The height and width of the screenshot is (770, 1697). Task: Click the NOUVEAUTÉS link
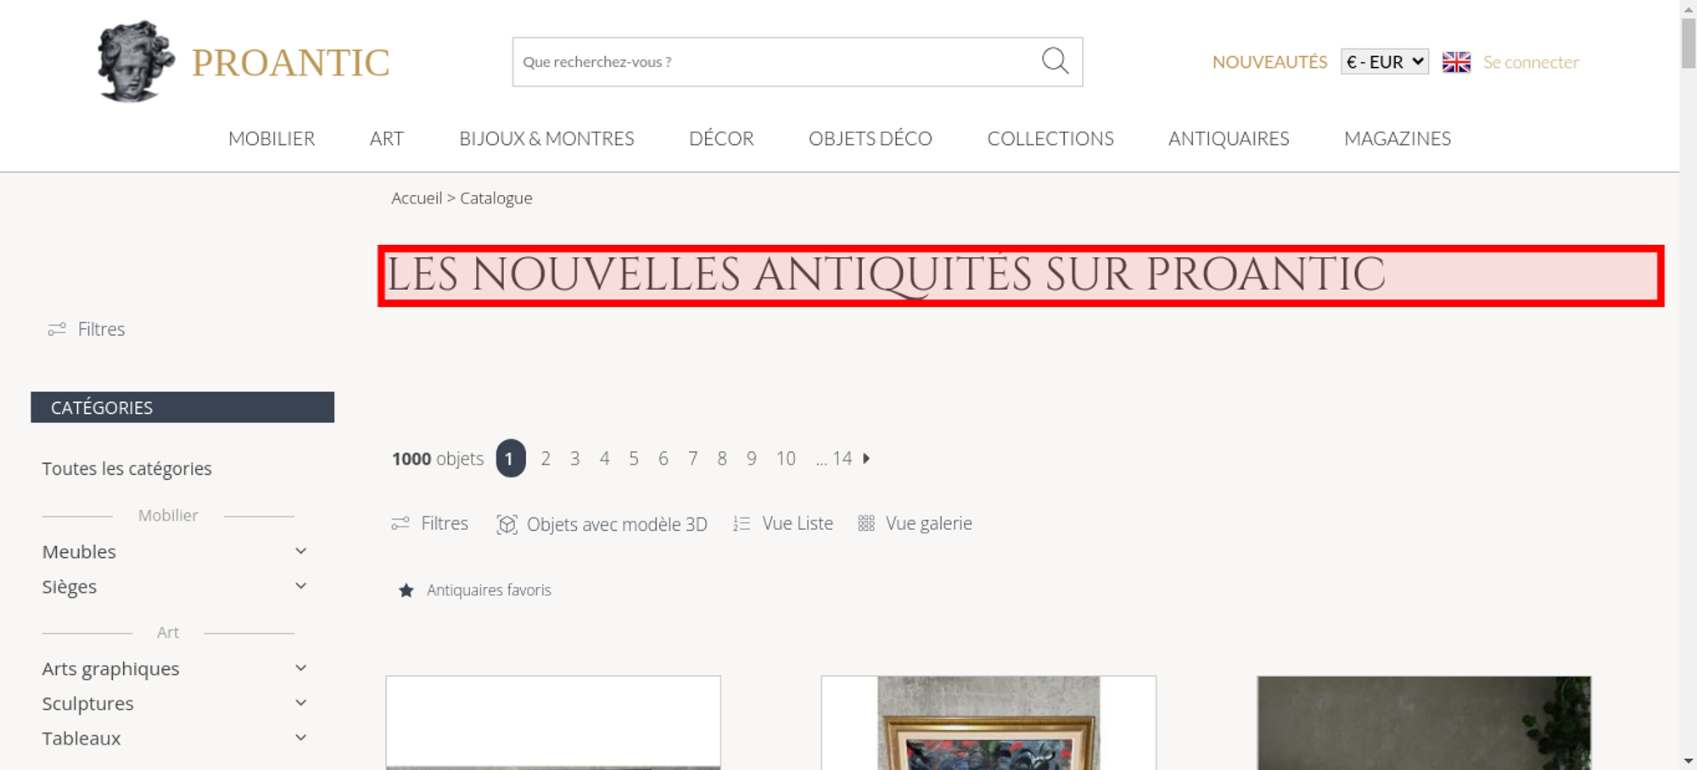1269,62
